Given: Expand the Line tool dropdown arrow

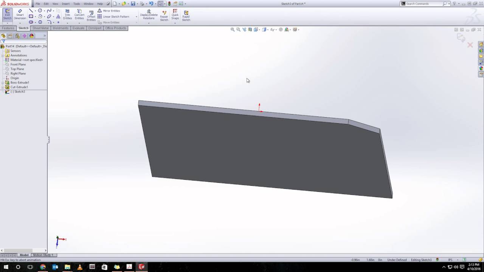Looking at the screenshot, I should (x=35, y=11).
